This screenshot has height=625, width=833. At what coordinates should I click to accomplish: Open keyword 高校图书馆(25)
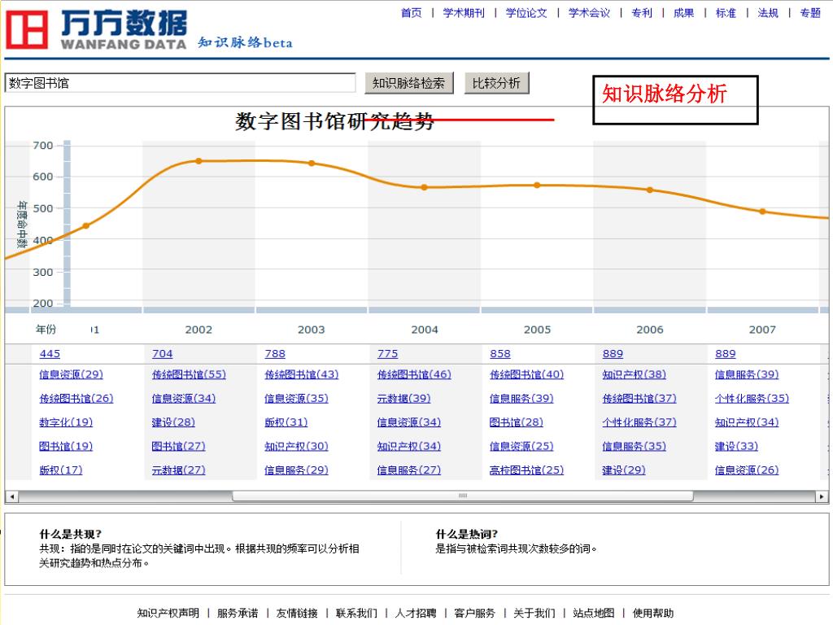(526, 470)
